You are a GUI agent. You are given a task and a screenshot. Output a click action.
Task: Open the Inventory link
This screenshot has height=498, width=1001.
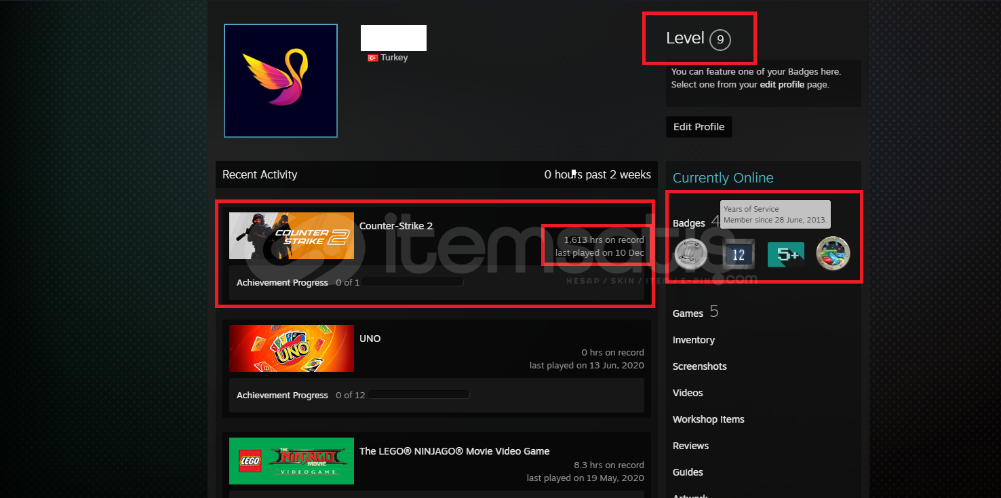point(694,340)
